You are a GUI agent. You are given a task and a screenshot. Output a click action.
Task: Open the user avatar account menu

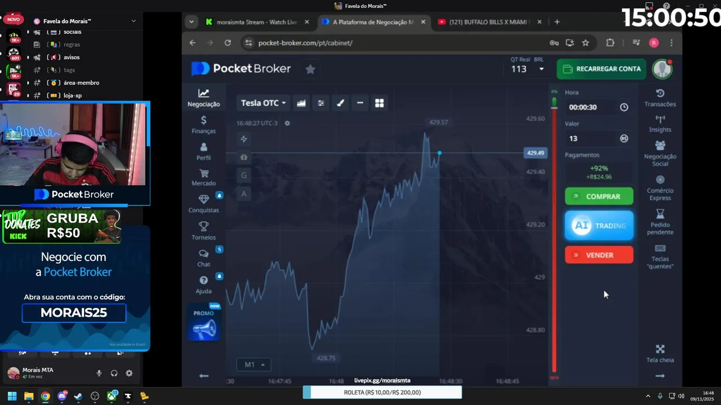click(662, 69)
